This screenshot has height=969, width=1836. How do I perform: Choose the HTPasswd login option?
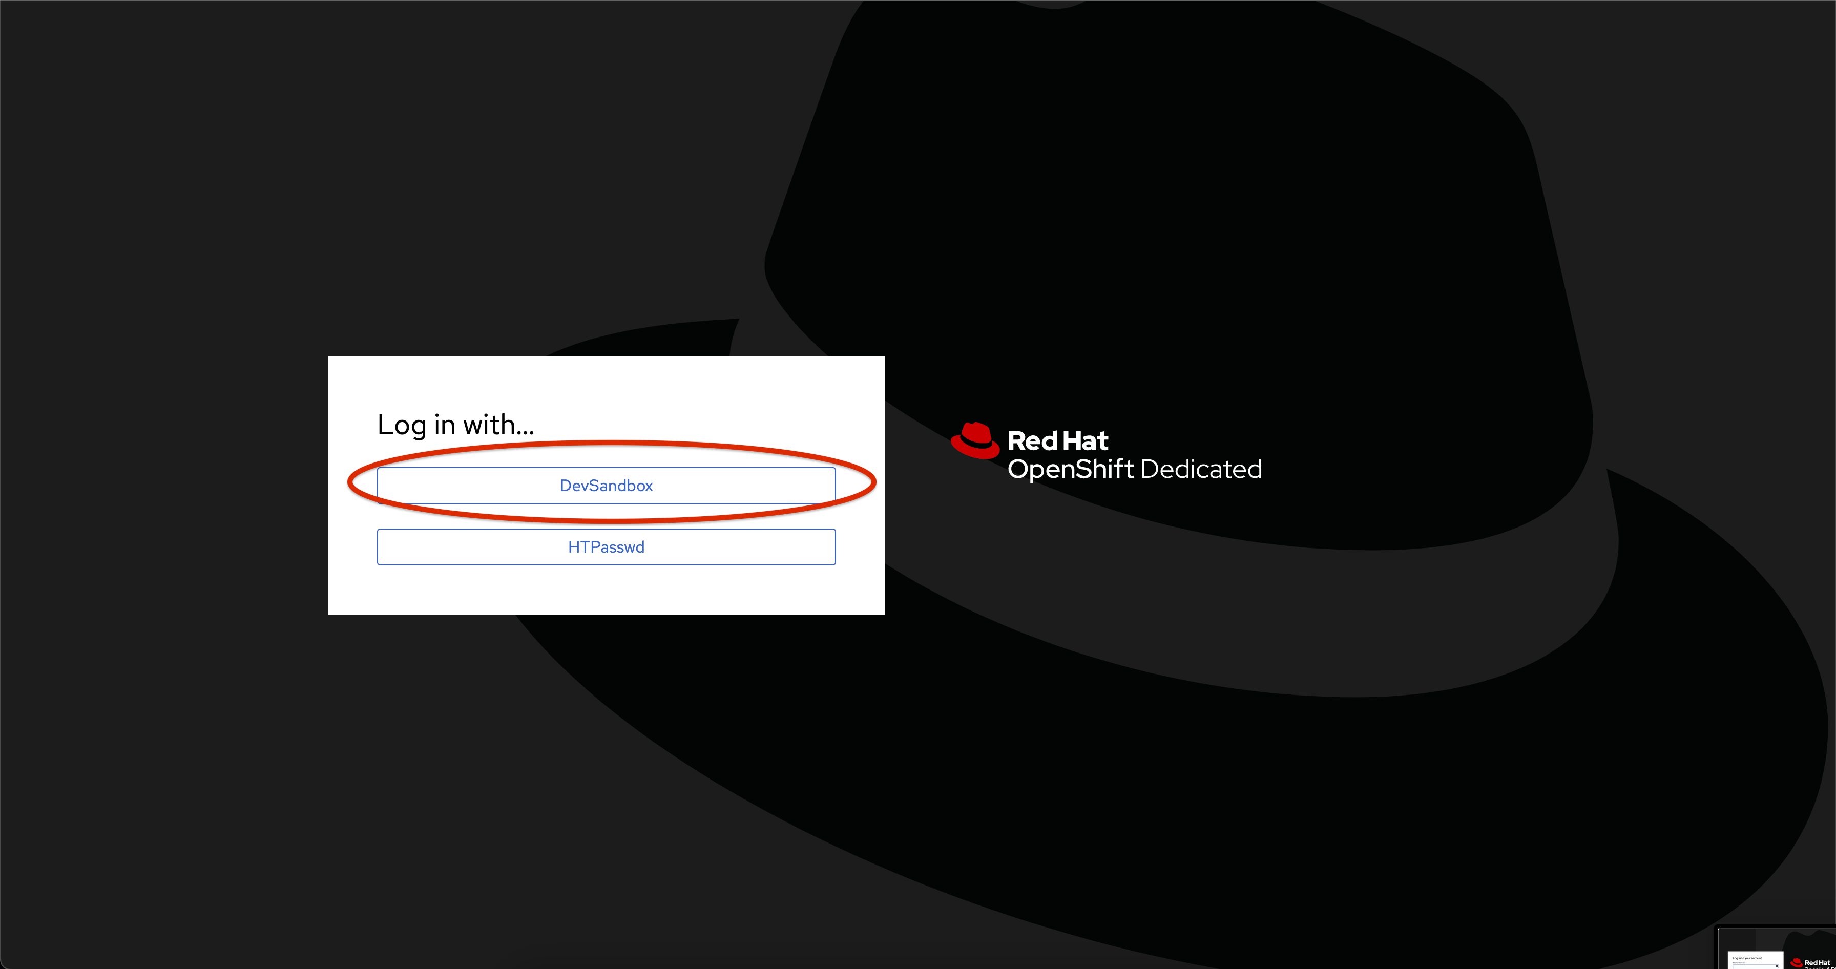[x=606, y=546]
